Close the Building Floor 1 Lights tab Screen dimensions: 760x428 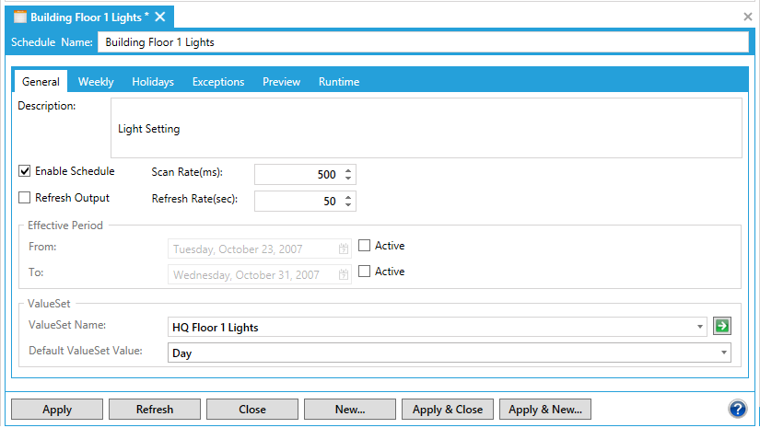160,17
